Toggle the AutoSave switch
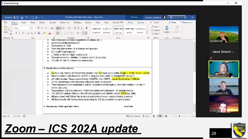The width and height of the screenshot is (248, 139). pyautogui.click(x=16, y=17)
